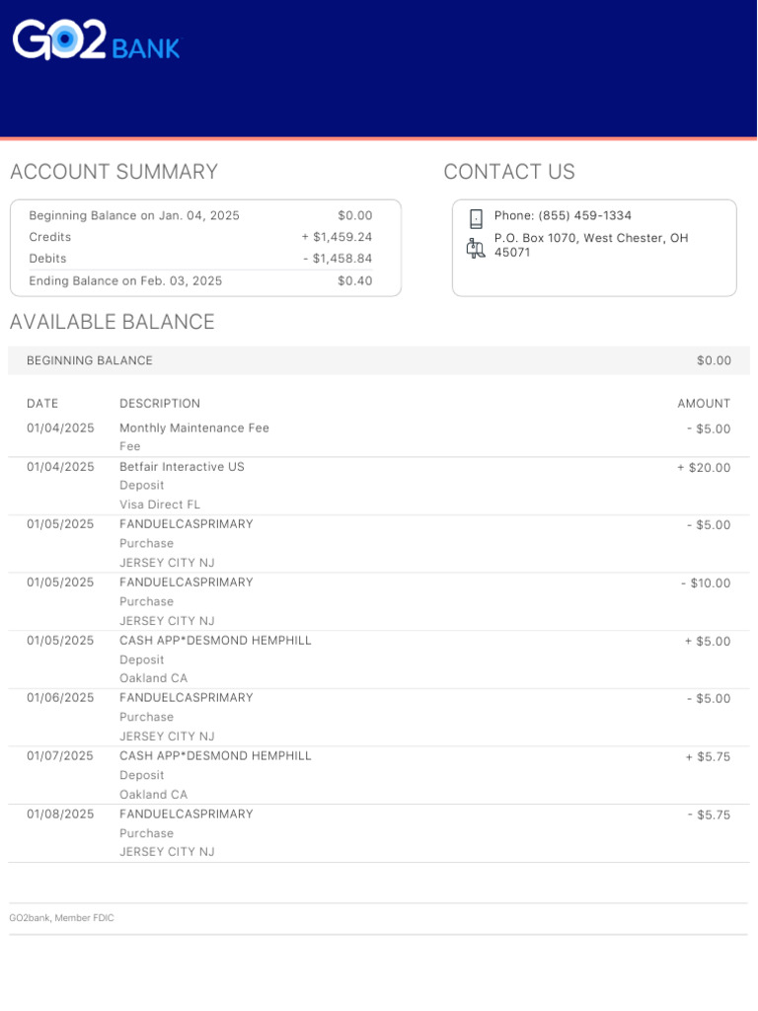Click the Debits total $1,458.84
Viewport: 758px width, 1011px height.
[x=338, y=259]
